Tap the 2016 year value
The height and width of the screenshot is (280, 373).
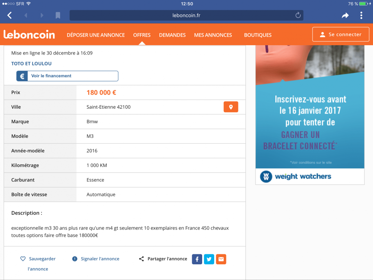point(92,151)
